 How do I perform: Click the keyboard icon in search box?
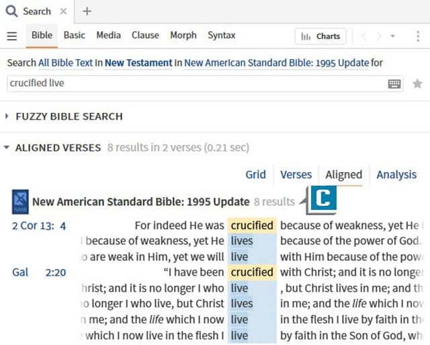(x=394, y=83)
